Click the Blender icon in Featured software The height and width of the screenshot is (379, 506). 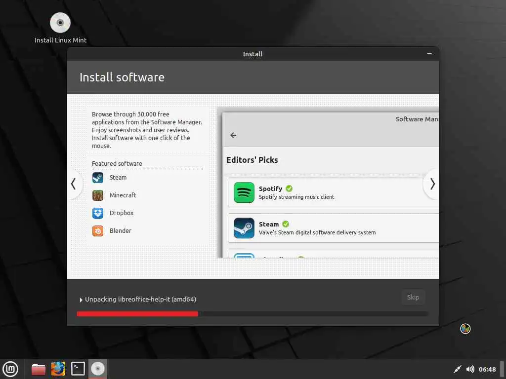coord(98,231)
